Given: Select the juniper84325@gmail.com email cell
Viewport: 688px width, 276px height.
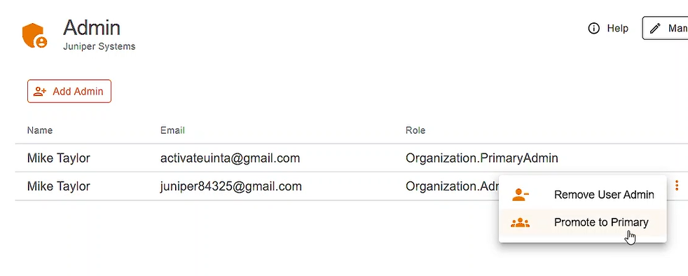Looking at the screenshot, I should coord(231,186).
